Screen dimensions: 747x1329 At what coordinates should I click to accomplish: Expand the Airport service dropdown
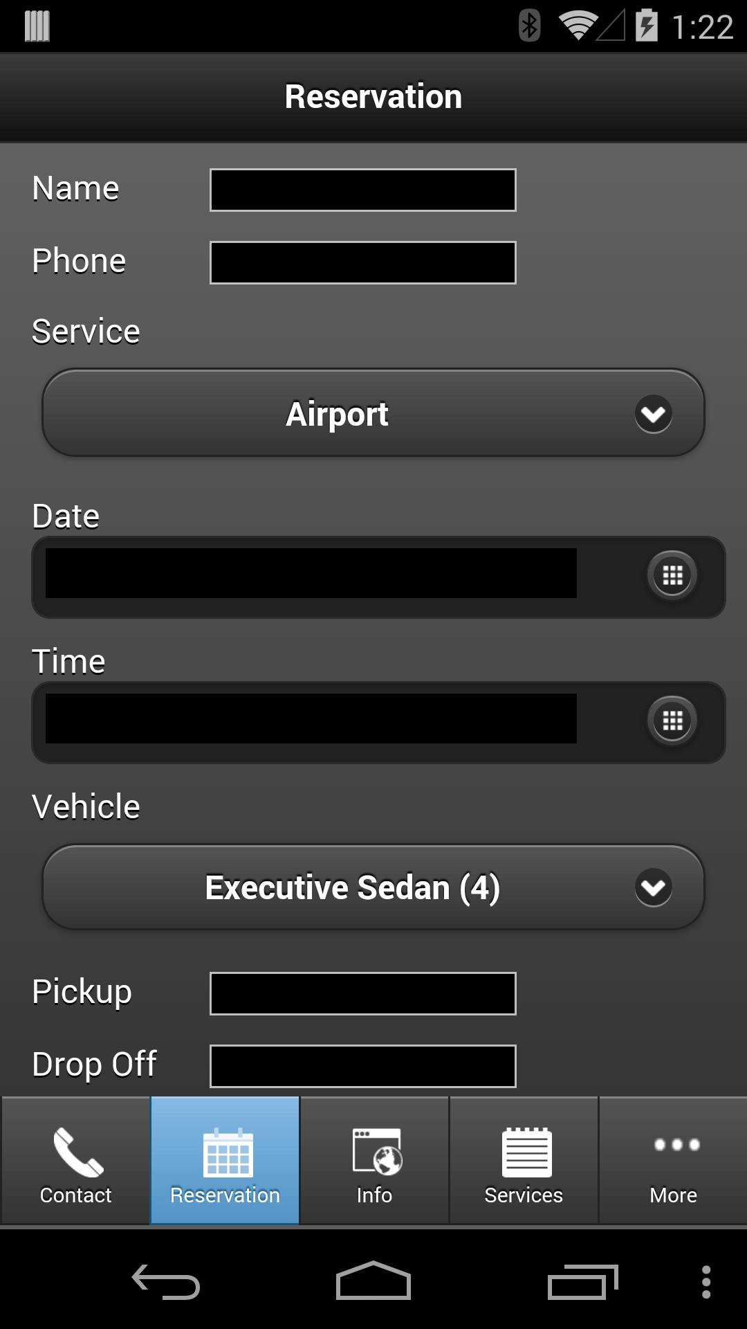click(338, 414)
